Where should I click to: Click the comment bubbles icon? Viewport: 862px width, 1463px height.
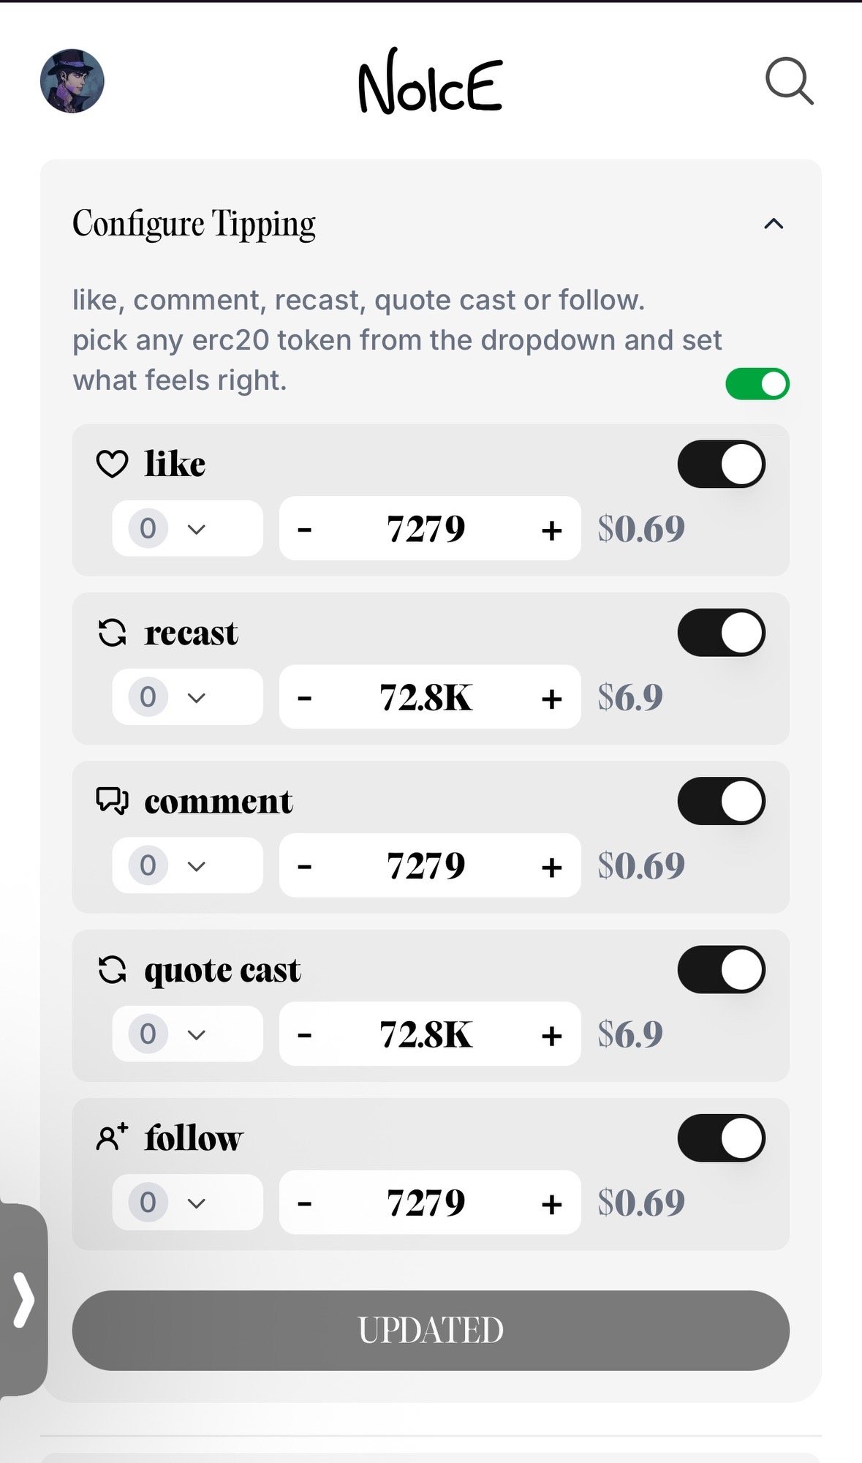click(112, 801)
